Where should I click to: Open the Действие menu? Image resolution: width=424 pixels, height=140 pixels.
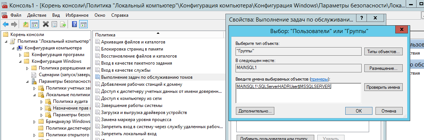pos(37,15)
